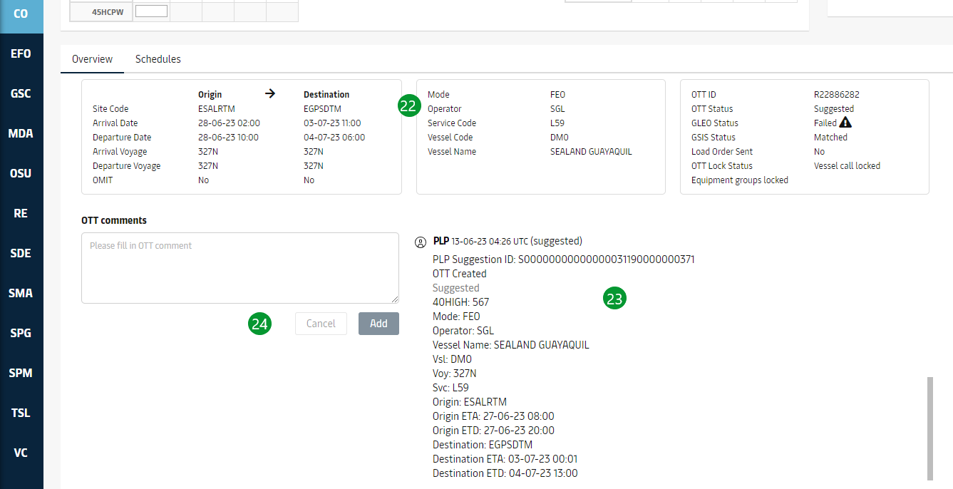The width and height of the screenshot is (953, 489).
Task: Click the origin-to-destination arrow icon
Action: tap(270, 93)
